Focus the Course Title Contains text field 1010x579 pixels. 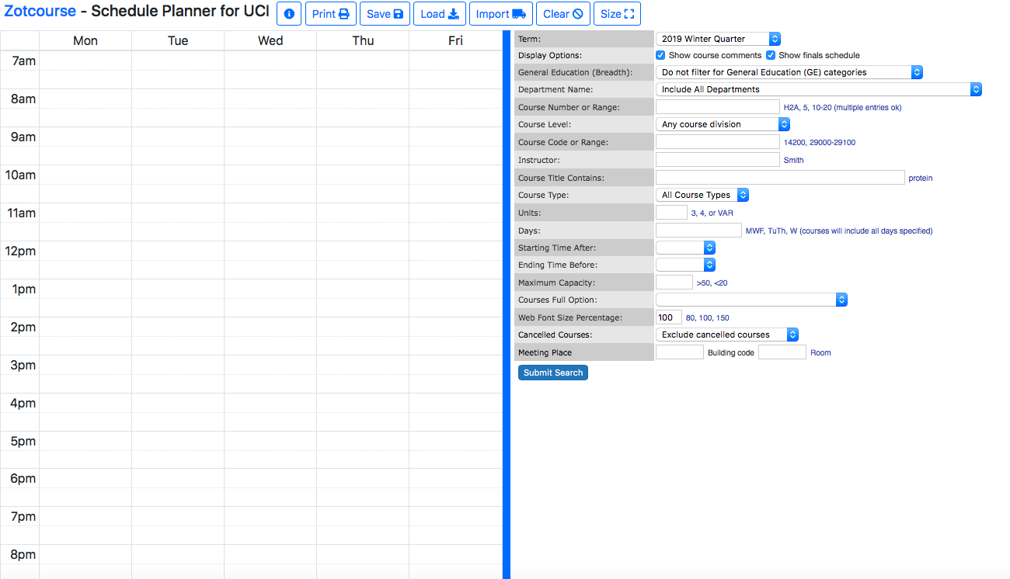point(780,178)
